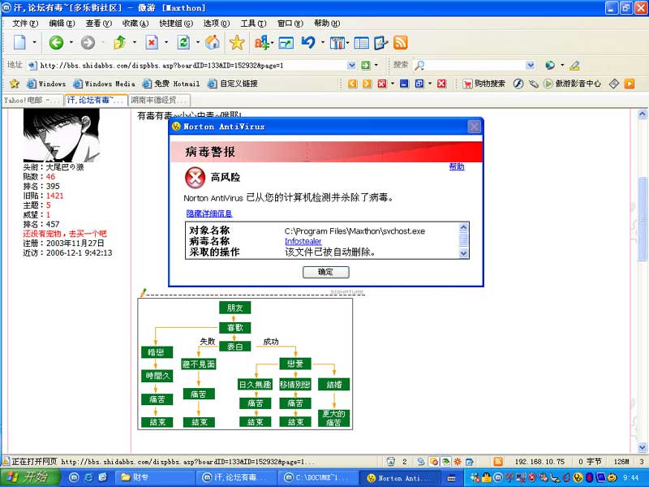Open the Infostealer virus name link
Viewport: 649px width, 487px height.
tap(303, 242)
